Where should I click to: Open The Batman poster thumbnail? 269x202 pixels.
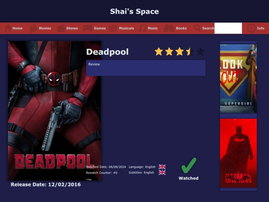239,153
